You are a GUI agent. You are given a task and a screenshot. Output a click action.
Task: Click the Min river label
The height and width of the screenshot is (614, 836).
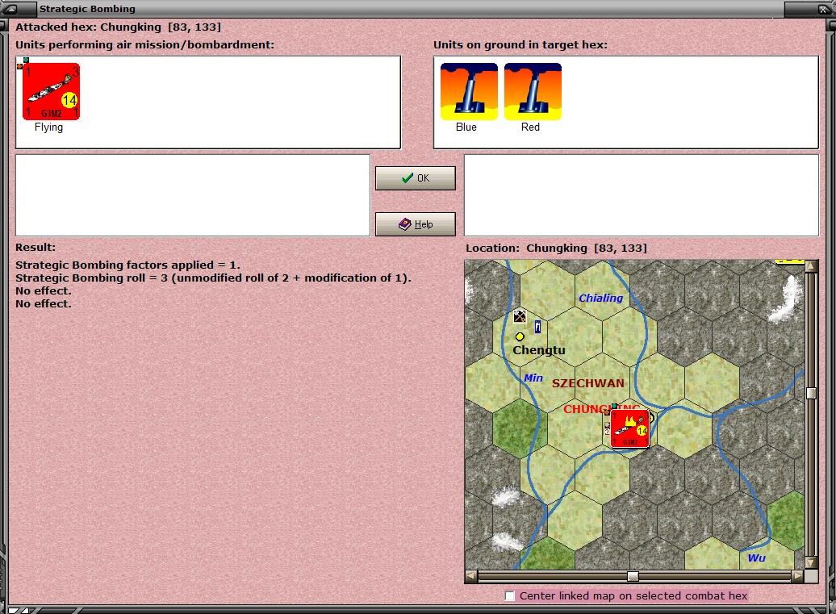533,378
